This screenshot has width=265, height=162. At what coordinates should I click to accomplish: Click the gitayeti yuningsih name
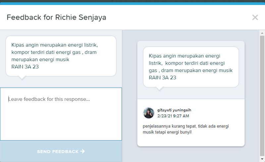174,110
